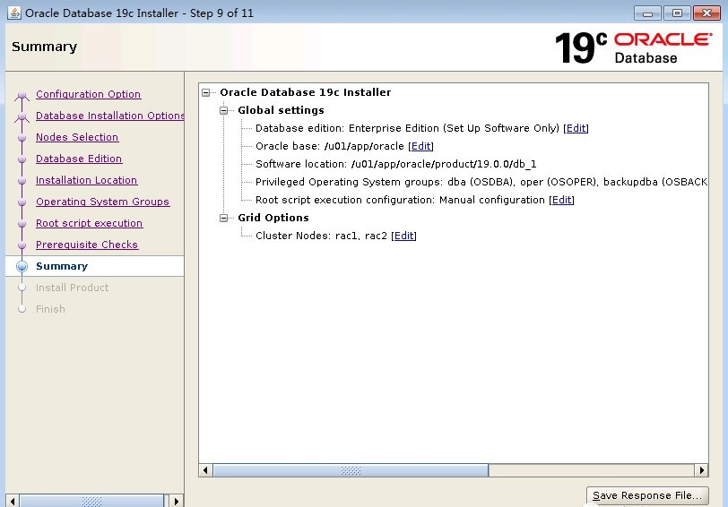Click the steps sidebar's horizontal scrollbar thumb
728x507 pixels.
[x=91, y=501]
